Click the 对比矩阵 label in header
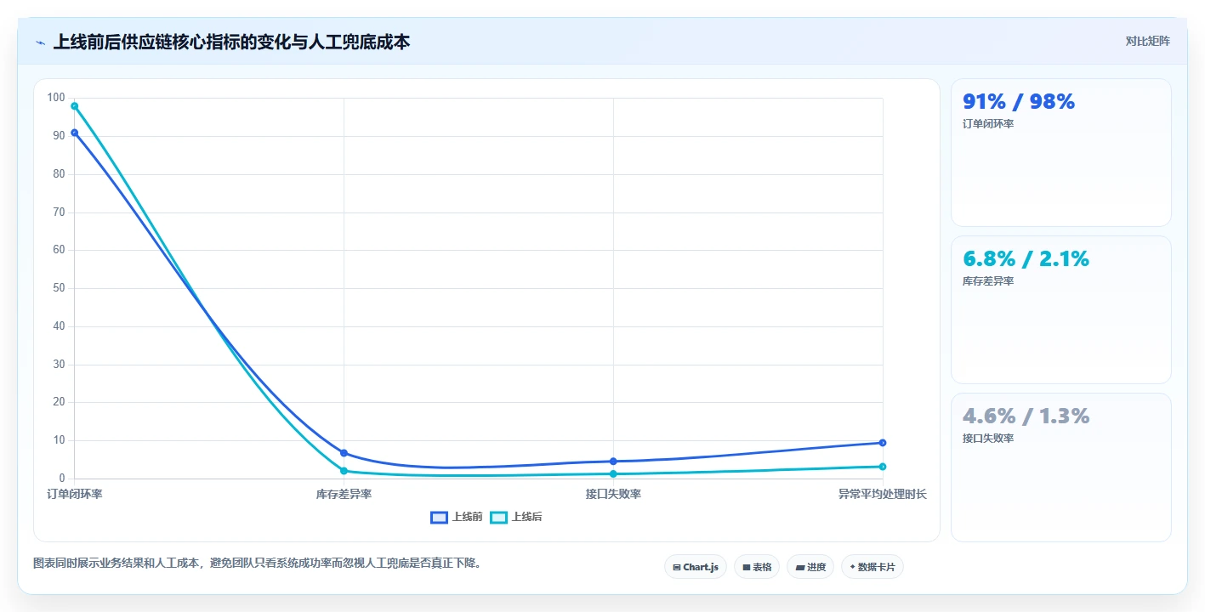This screenshot has width=1205, height=612. (x=1147, y=41)
